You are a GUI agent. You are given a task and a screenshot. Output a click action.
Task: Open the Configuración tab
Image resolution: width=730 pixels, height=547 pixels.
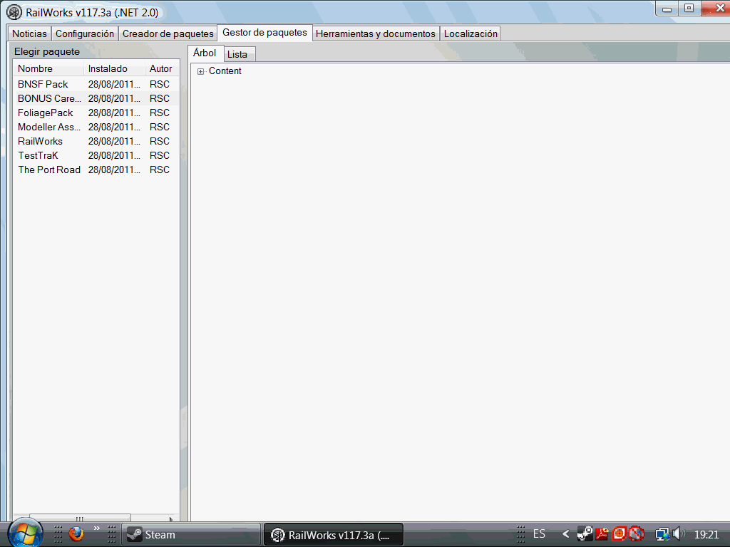[85, 33]
